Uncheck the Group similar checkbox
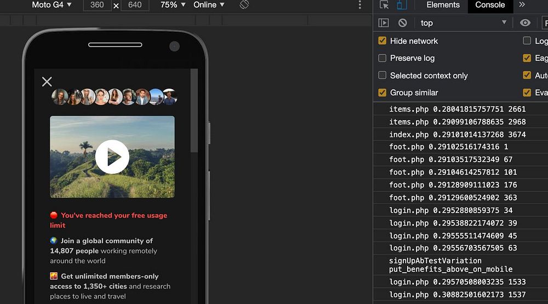The height and width of the screenshot is (304, 548). tap(383, 93)
